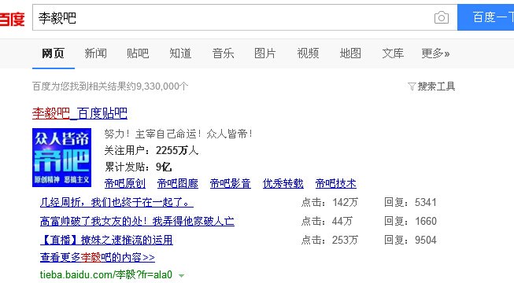Viewport: 514px width, 283px height.
Task: Open the 李毅吧_百度贴吧 result title
Action: (x=80, y=113)
